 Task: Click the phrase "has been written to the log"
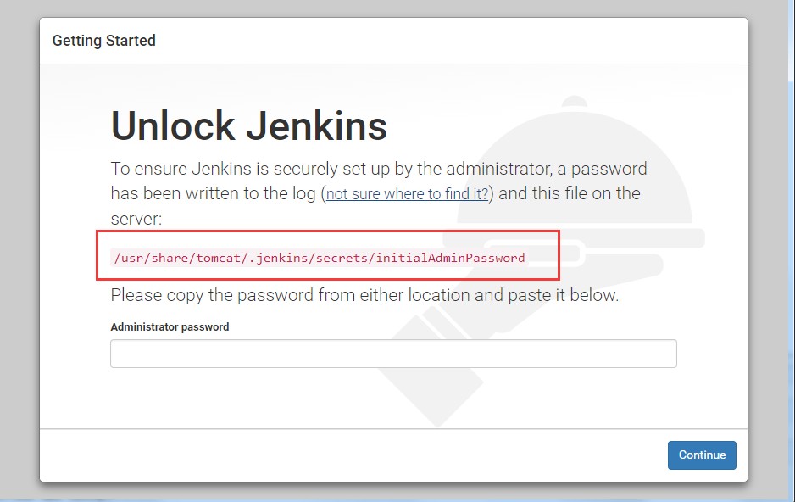coord(214,193)
